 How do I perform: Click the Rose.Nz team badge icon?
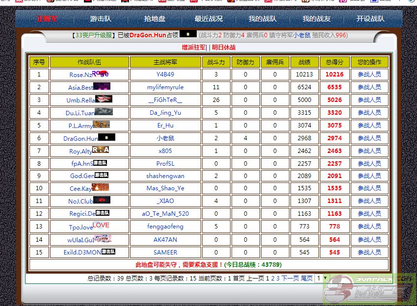[x=101, y=74]
